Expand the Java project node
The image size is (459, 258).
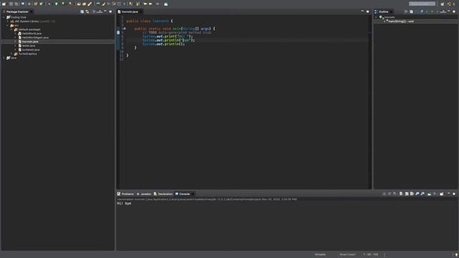4,58
